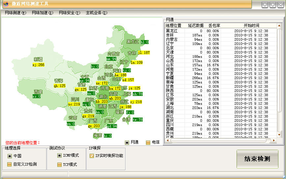Open the 网络测速 menu
Viewport: 286px width, 179px height.
click(x=15, y=13)
